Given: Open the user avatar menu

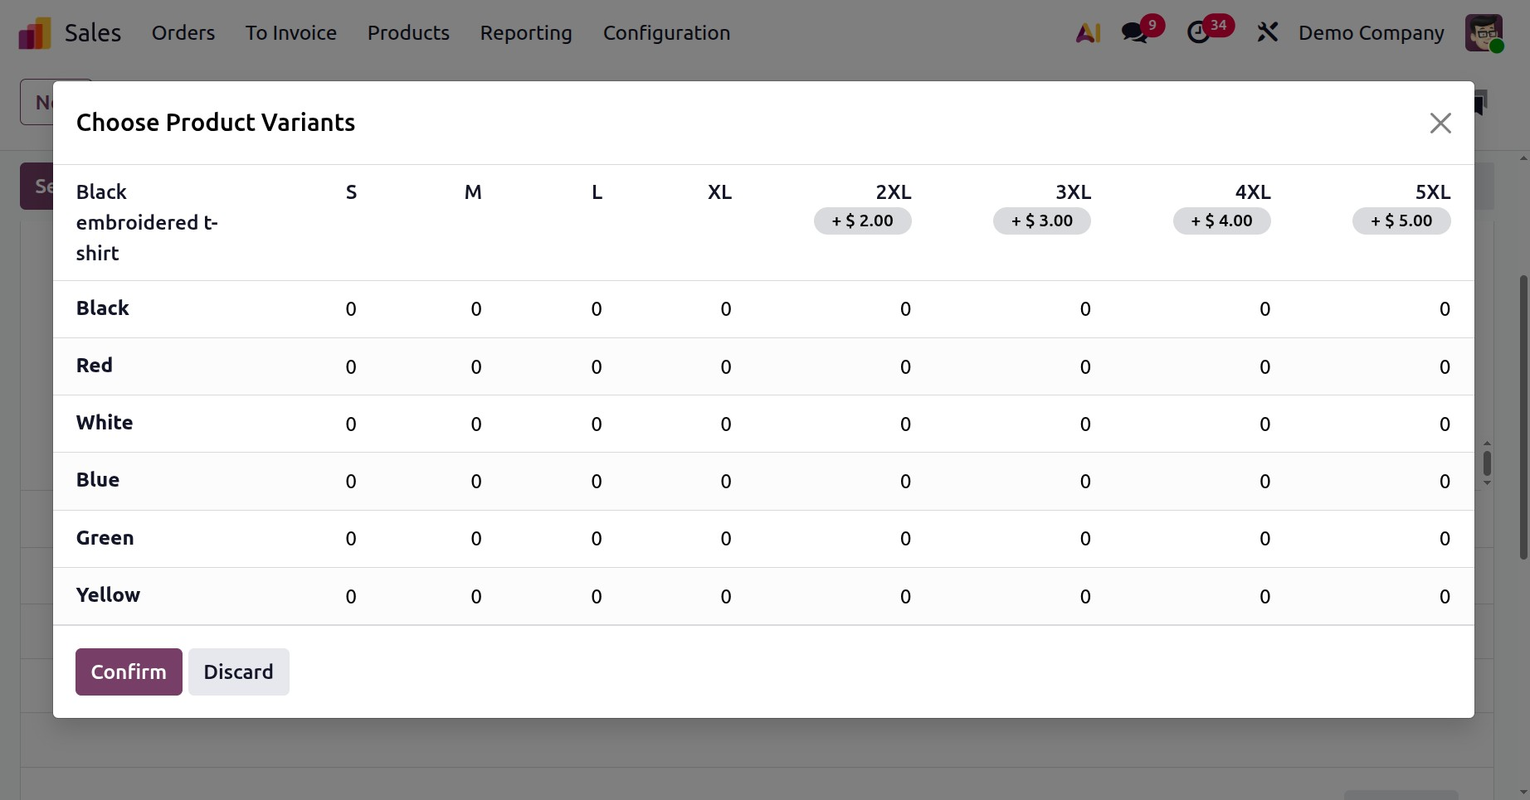Looking at the screenshot, I should click(x=1484, y=33).
